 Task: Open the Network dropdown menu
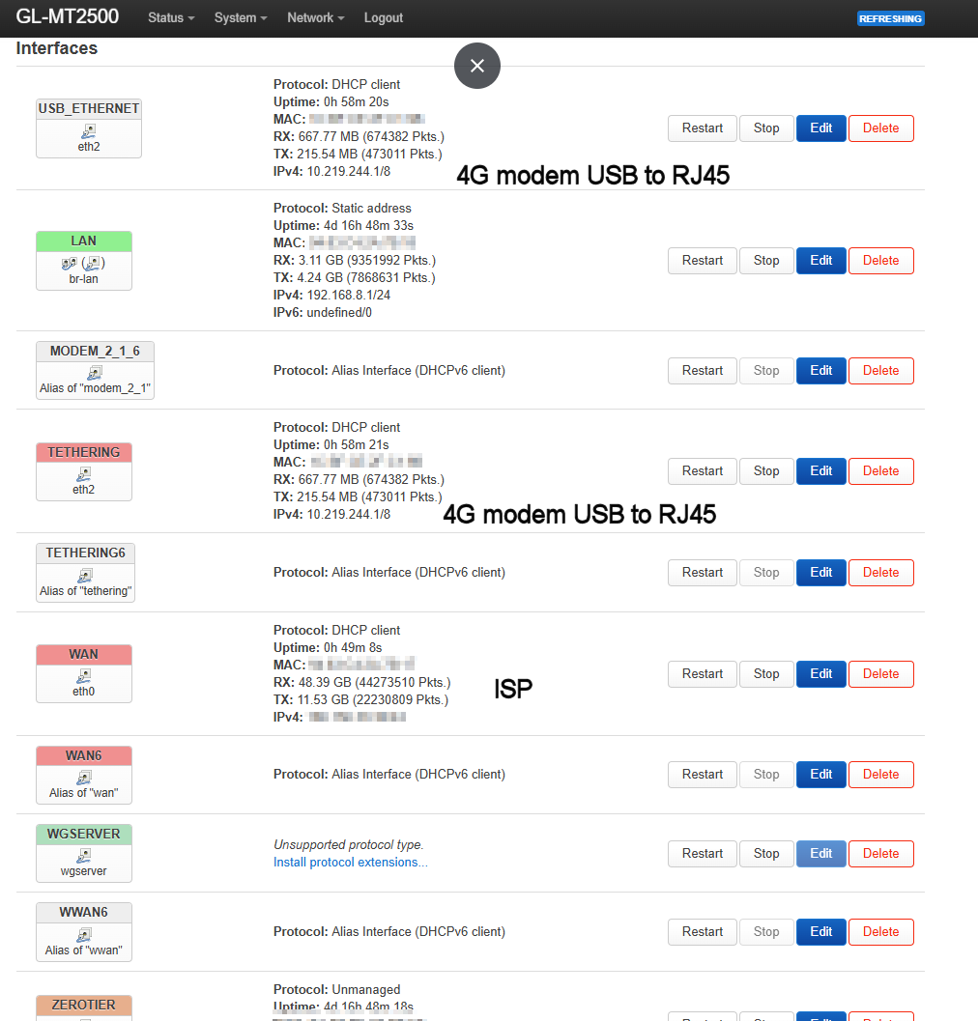coord(315,17)
